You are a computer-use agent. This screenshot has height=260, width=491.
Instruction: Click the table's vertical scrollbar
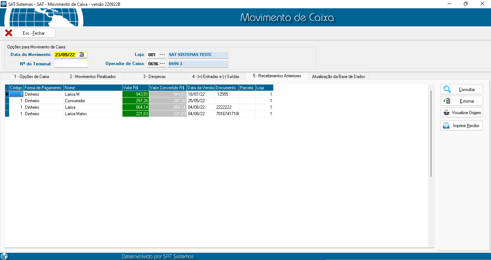pyautogui.click(x=431, y=134)
